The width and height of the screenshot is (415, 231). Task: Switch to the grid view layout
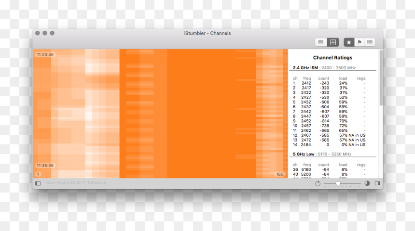333,42
